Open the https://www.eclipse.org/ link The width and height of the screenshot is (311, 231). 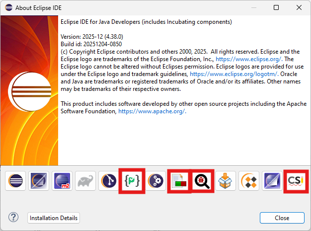pos(249,59)
